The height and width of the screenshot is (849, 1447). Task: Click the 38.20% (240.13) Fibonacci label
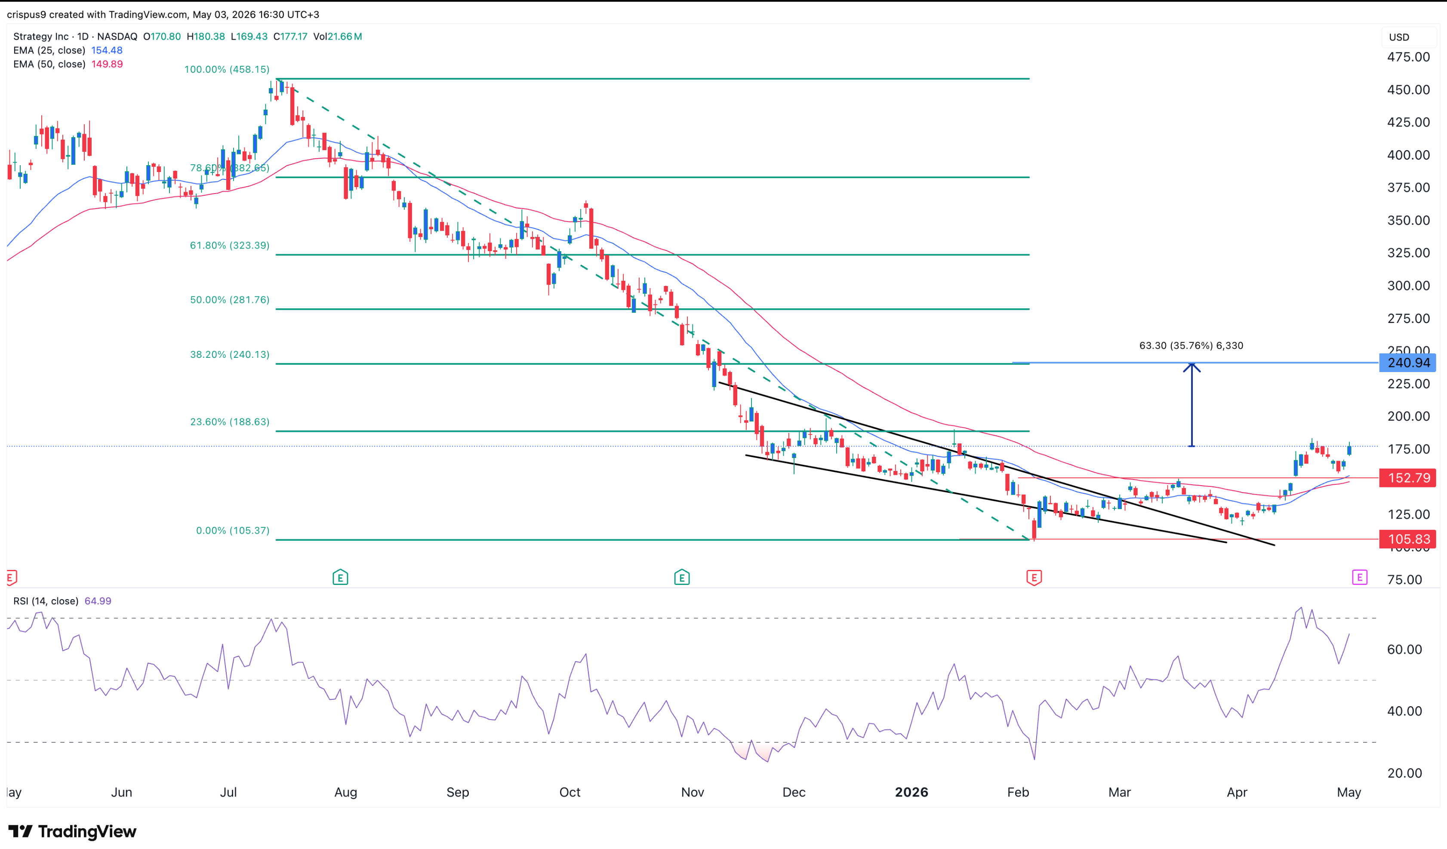point(230,355)
